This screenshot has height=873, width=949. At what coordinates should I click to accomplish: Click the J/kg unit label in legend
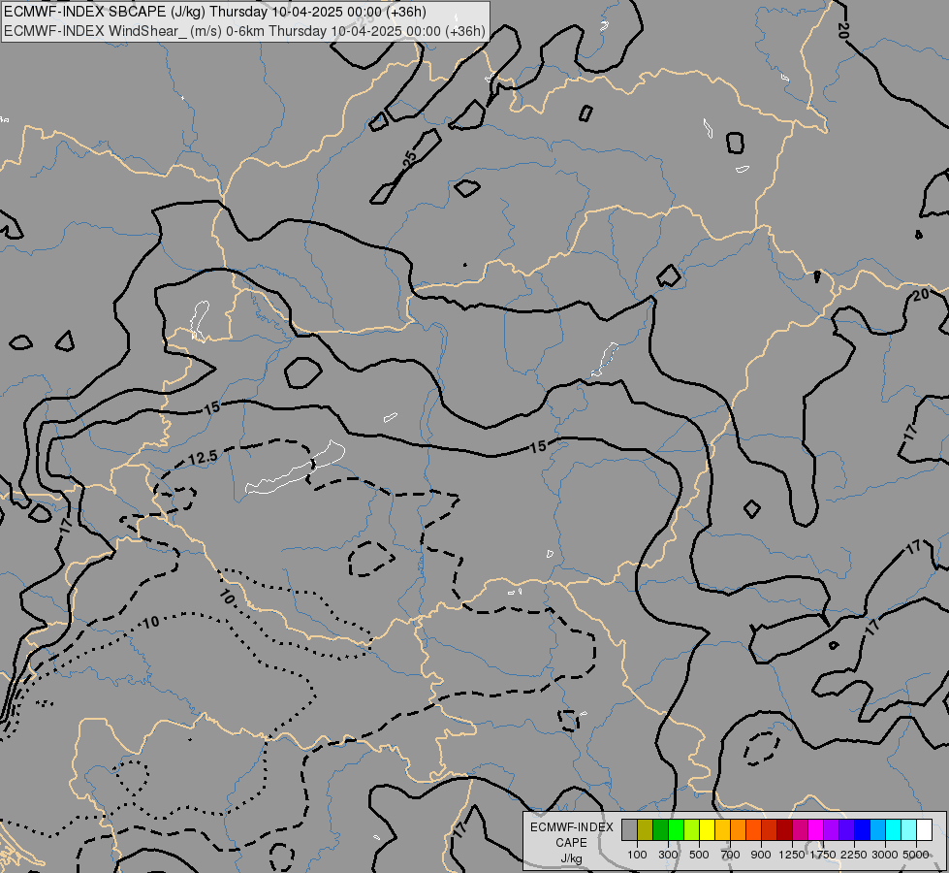[x=571, y=858]
